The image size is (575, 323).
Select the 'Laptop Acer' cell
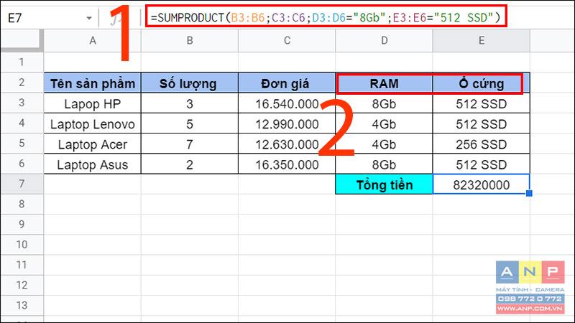pos(93,144)
